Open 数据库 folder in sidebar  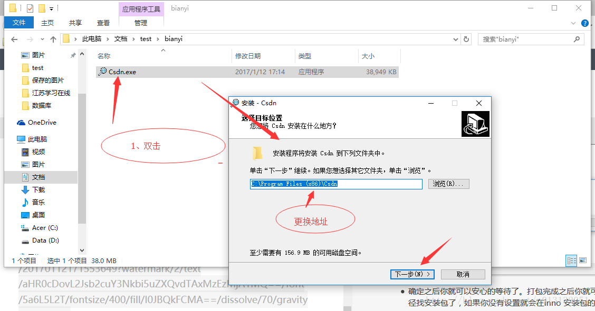pyautogui.click(x=41, y=105)
